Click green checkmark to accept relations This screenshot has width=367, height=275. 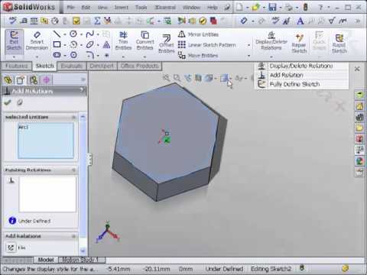coord(8,102)
